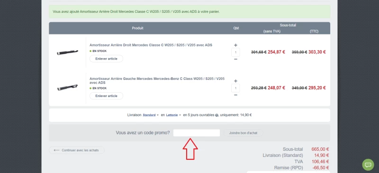Image resolution: width=379 pixels, height=173 pixels.
Task: Click the struck-through 301,68 € price
Action: coord(259,52)
